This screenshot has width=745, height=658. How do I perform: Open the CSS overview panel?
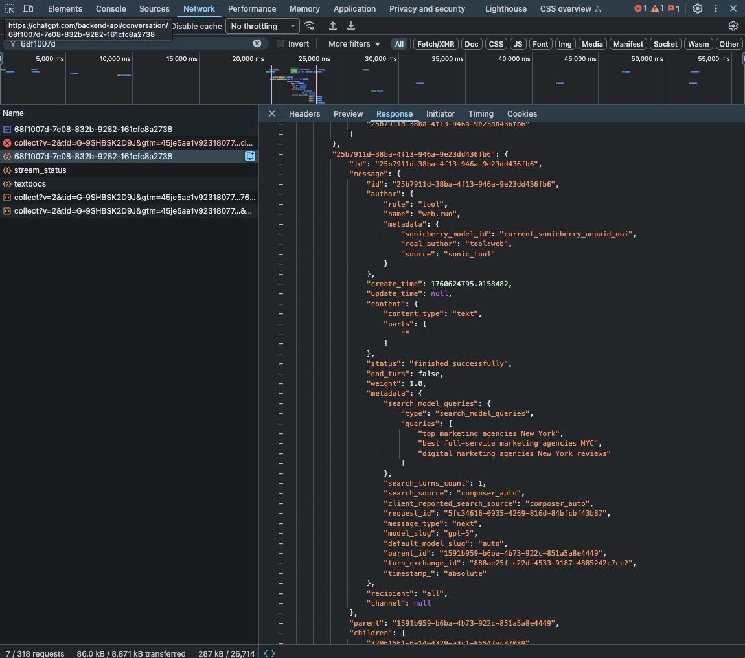566,8
